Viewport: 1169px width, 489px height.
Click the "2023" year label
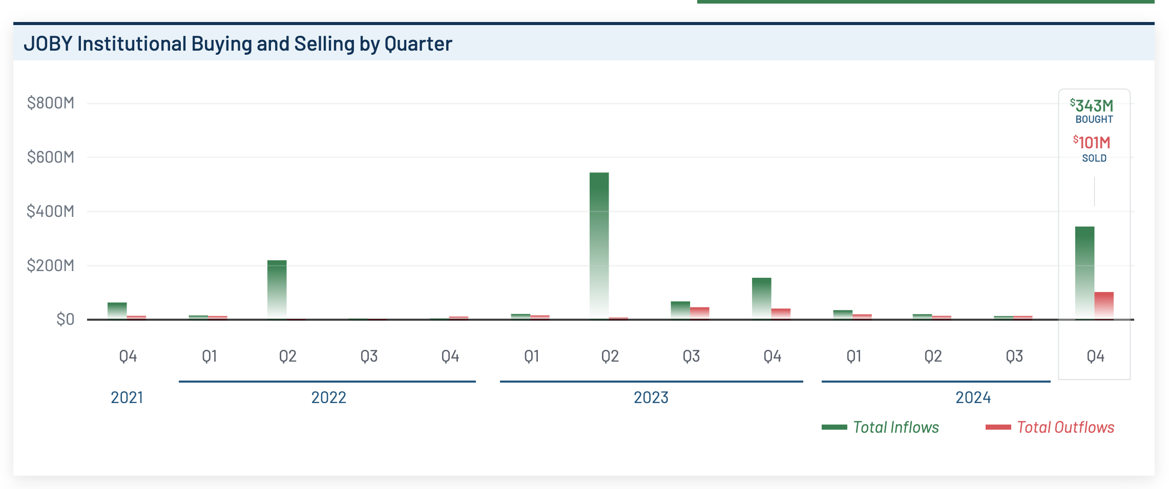651,397
